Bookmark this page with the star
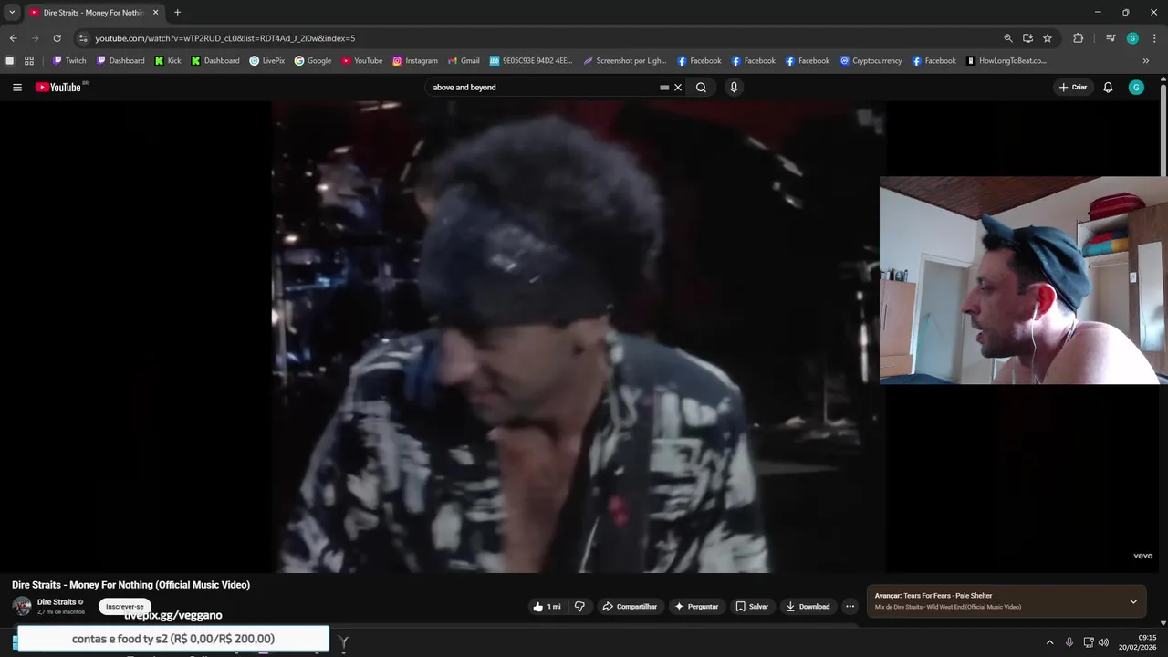Screen dimensions: 1168x657 [x=1048, y=38]
